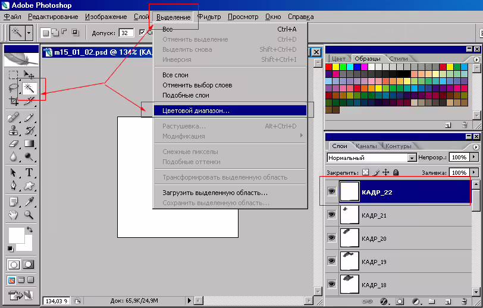Add layer mask icon in Layers panel
The width and height of the screenshot is (483, 308).
(400, 301)
